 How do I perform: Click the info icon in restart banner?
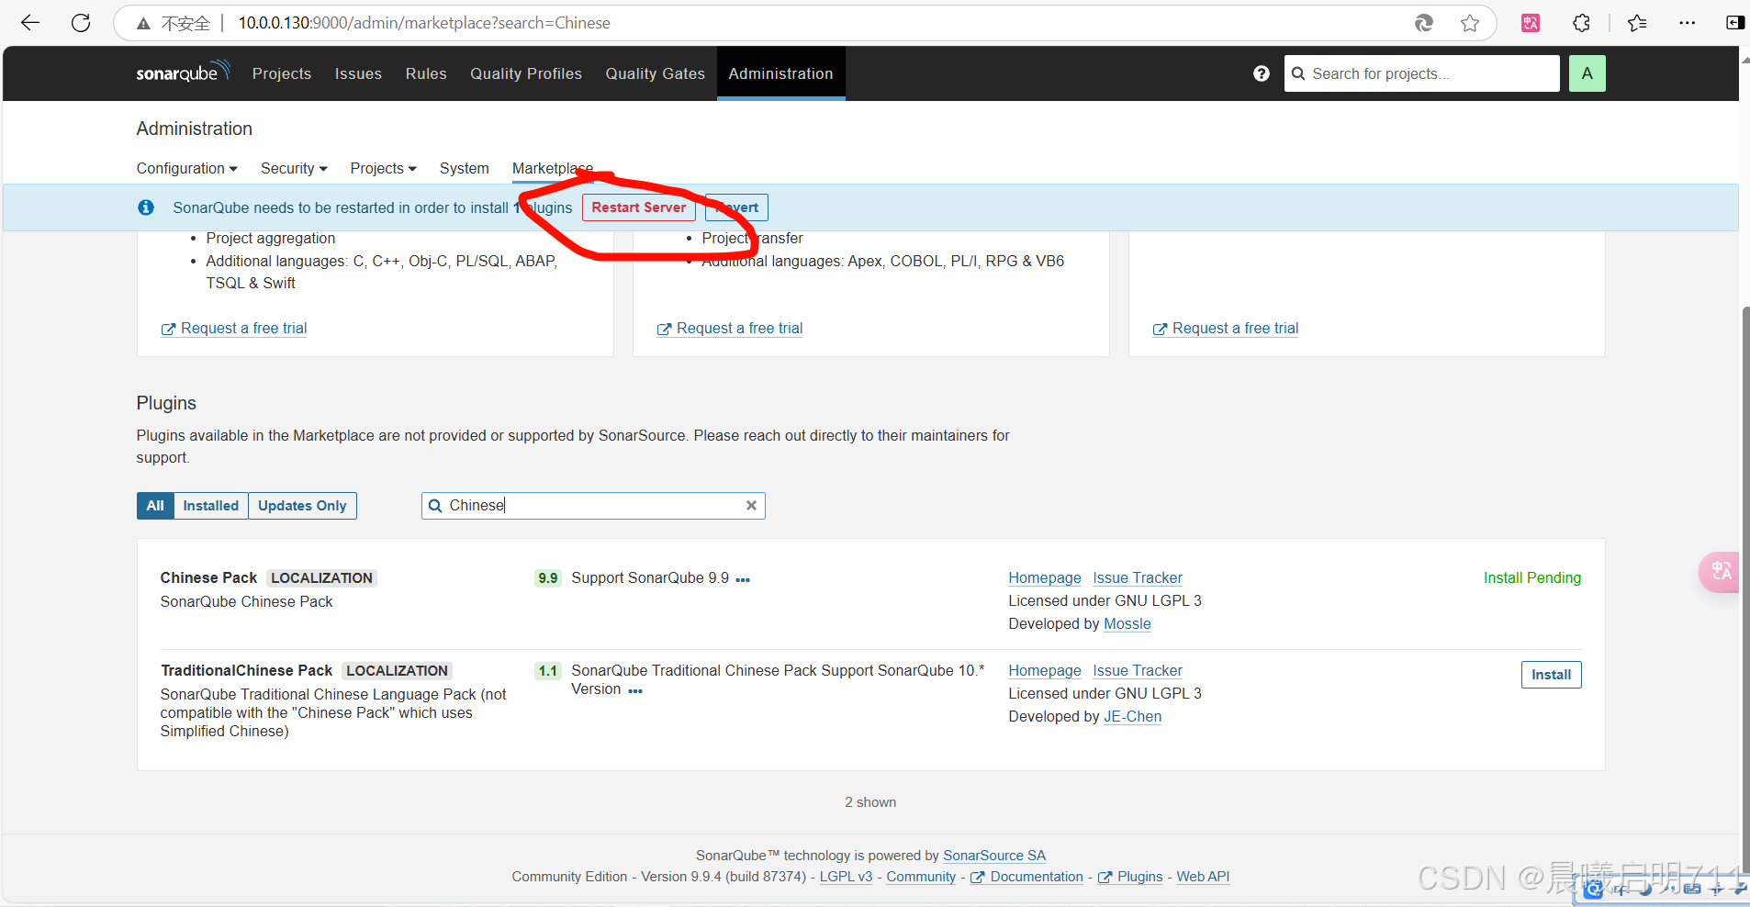click(146, 207)
